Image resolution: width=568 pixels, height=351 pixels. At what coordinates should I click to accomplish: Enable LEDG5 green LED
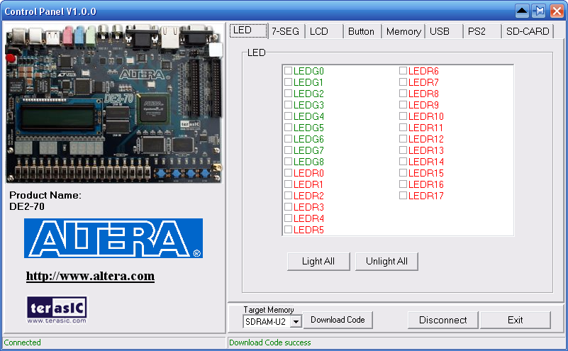point(288,127)
